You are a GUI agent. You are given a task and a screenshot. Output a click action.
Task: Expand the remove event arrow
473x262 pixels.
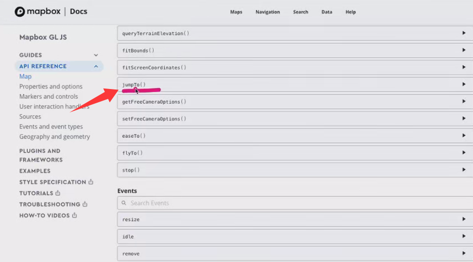point(464,253)
